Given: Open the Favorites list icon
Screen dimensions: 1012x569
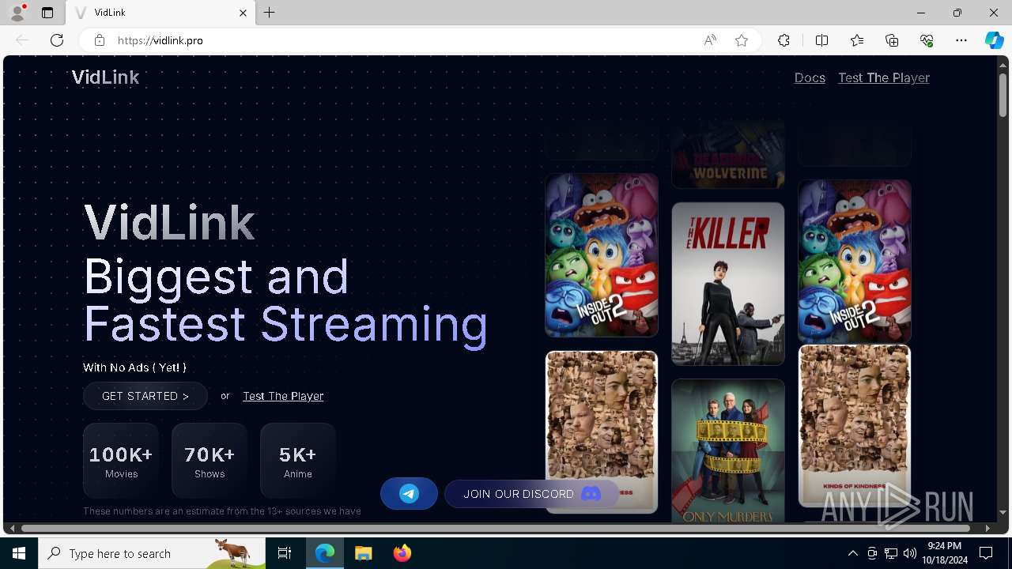Looking at the screenshot, I should tap(857, 40).
